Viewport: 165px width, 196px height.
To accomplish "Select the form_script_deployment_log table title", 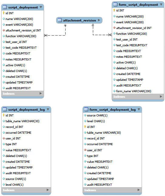I will pos(113,109).
